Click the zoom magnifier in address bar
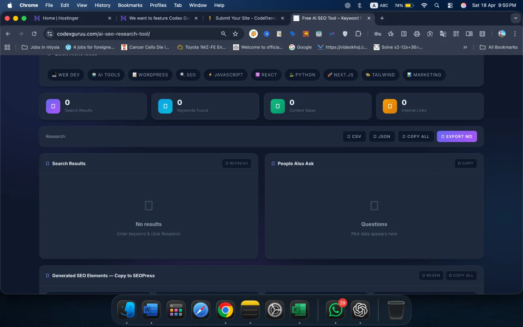This screenshot has height=327, width=523. pos(224,34)
